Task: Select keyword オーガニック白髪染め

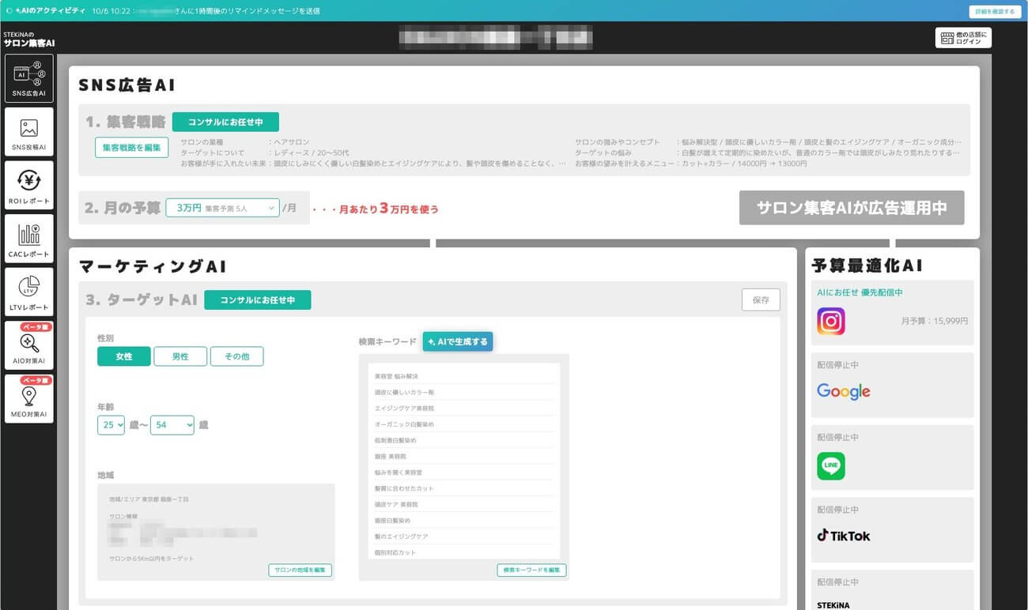Action: [464, 424]
